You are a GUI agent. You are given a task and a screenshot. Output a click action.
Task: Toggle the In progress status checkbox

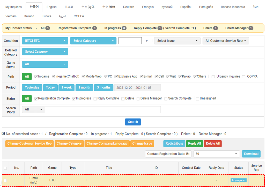coord(74,98)
